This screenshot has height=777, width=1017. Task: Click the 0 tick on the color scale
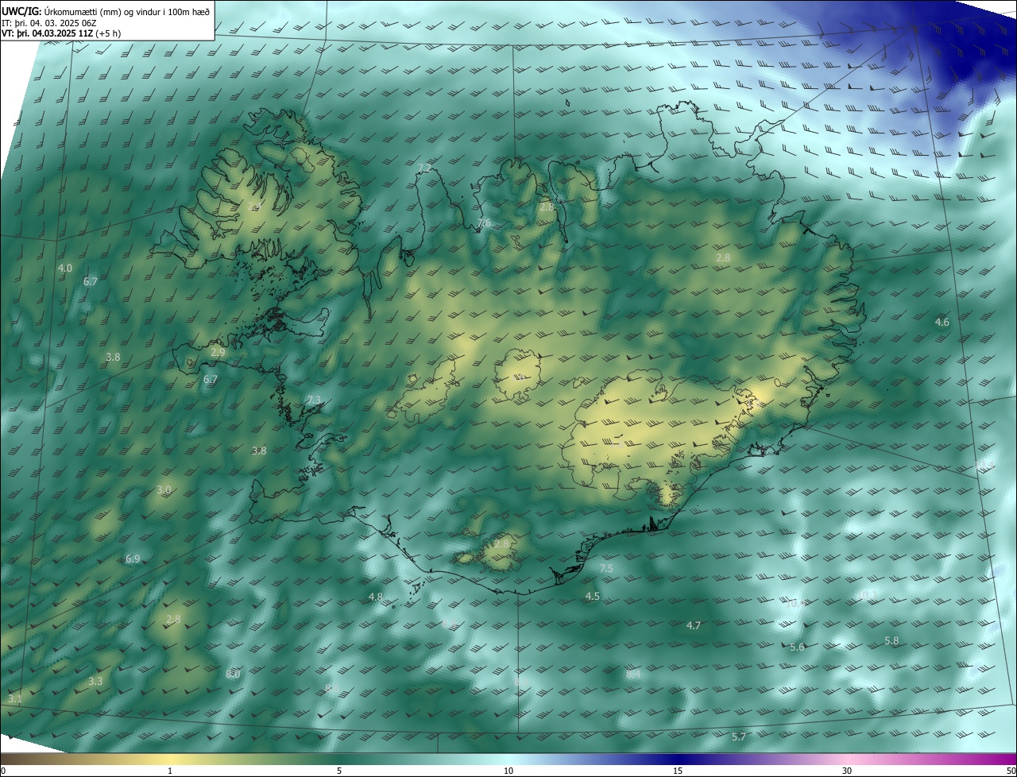coord(3,771)
